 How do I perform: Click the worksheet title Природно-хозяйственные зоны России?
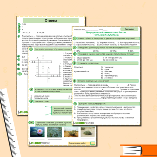(x=106, y=32)
